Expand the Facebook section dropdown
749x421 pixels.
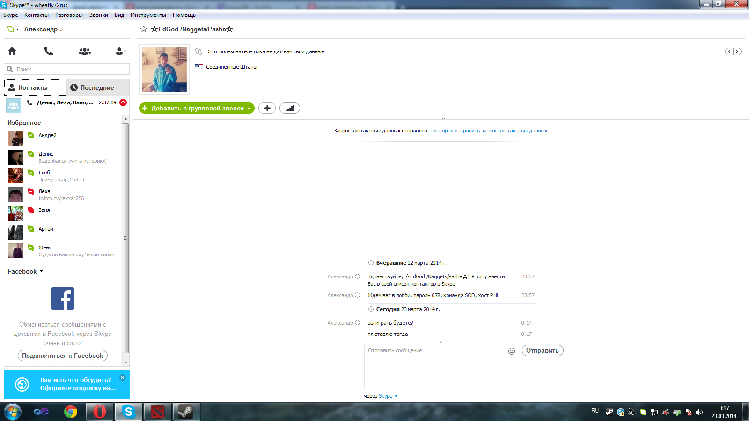[41, 271]
